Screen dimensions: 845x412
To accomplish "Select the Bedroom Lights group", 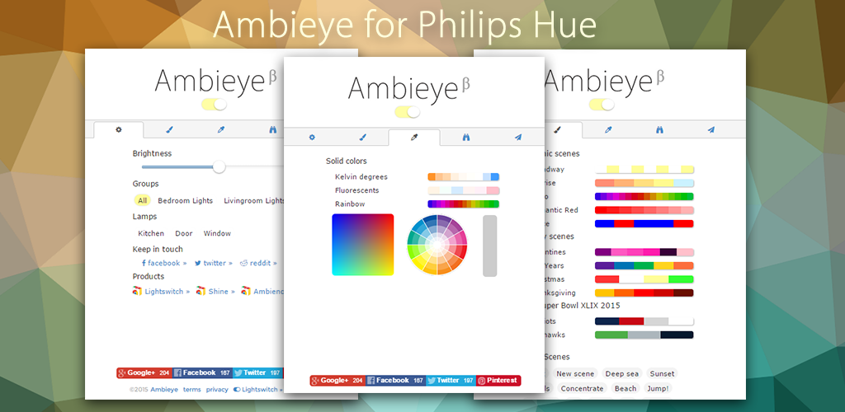I will [x=186, y=200].
